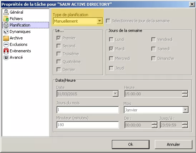This screenshot has height=153, width=196.
Task: Decrement the Jusqu'à time spinner
Action: point(185,126)
